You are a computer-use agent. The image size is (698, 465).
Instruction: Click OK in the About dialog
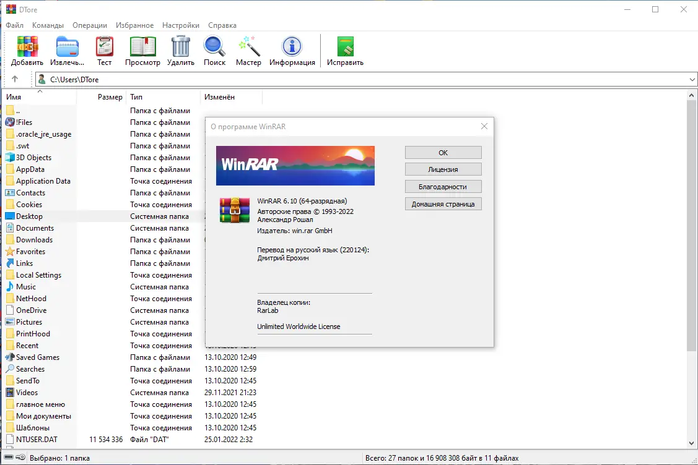[x=443, y=153]
